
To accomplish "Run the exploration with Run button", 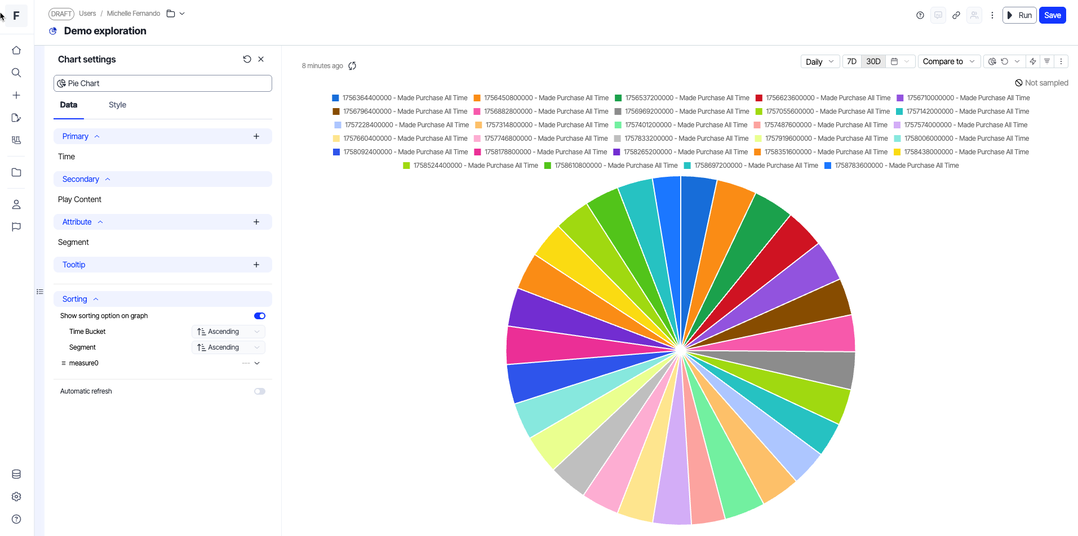I will click(x=1019, y=15).
